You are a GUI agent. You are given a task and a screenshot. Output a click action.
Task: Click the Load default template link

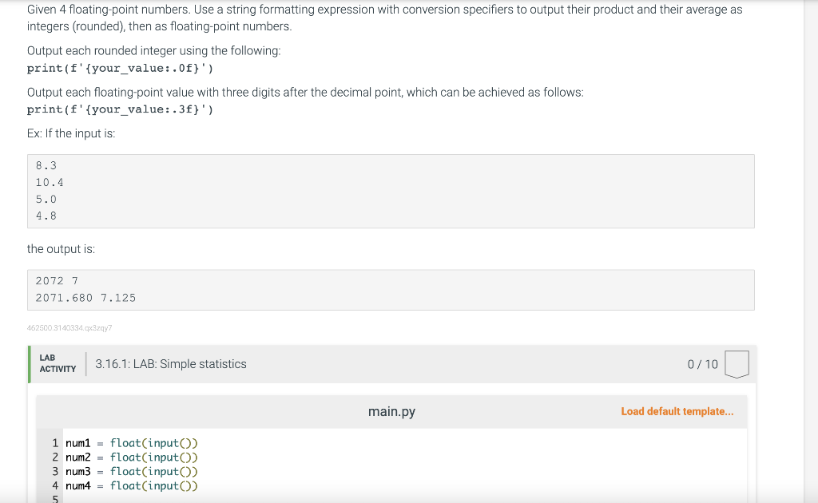[677, 411]
